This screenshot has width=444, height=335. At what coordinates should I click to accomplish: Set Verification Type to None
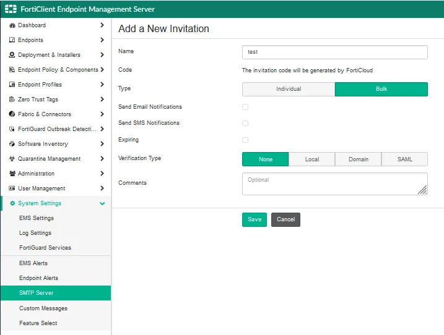point(265,159)
